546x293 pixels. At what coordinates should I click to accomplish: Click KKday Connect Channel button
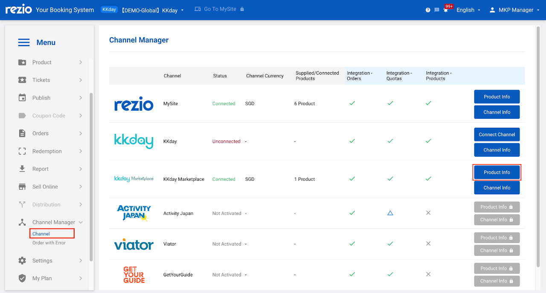(x=497, y=134)
